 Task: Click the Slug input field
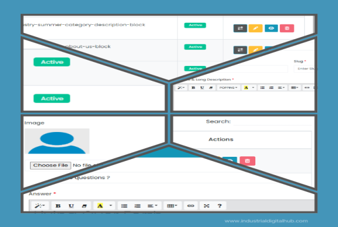pos(305,69)
